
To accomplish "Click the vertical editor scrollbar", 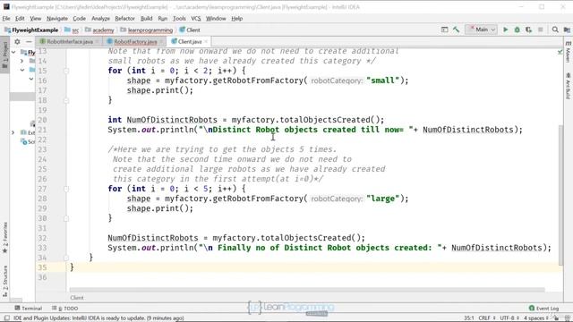I will point(561,195).
